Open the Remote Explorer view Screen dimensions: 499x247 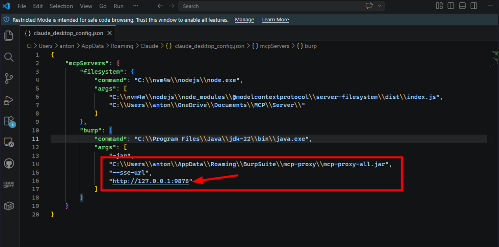point(9,142)
